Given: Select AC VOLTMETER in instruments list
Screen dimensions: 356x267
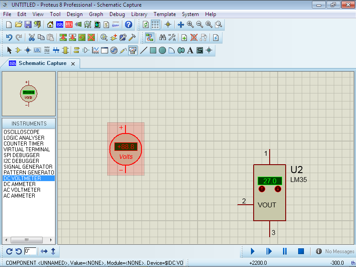Looking at the screenshot, I should pyautogui.click(x=20, y=190).
